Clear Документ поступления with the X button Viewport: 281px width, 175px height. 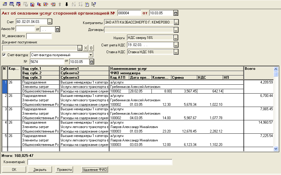coord(86,48)
